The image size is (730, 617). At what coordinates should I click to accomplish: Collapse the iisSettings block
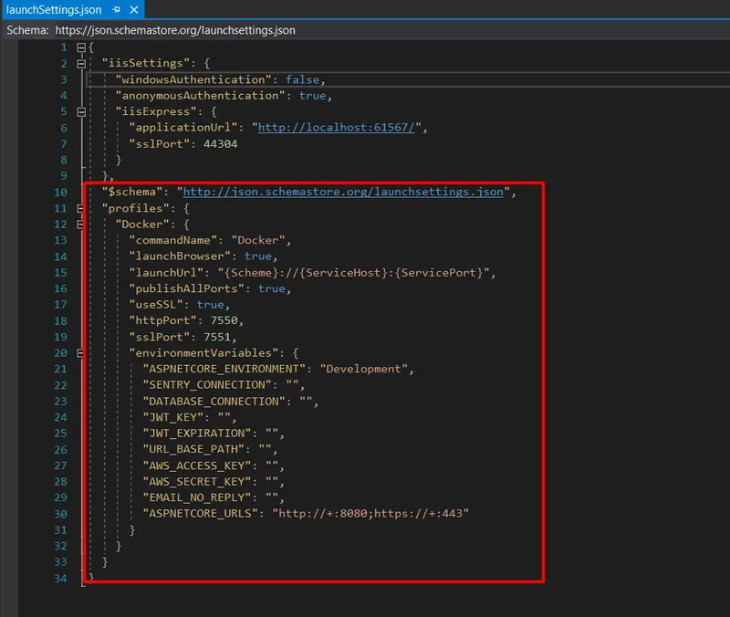pyautogui.click(x=81, y=64)
